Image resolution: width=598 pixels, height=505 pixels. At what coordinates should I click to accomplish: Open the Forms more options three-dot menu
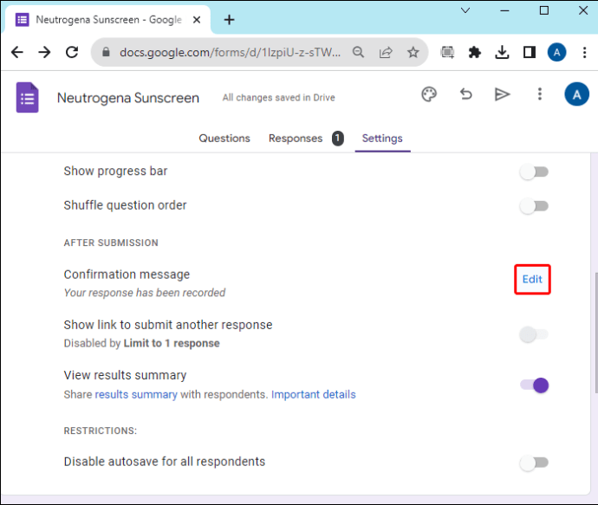[539, 94]
